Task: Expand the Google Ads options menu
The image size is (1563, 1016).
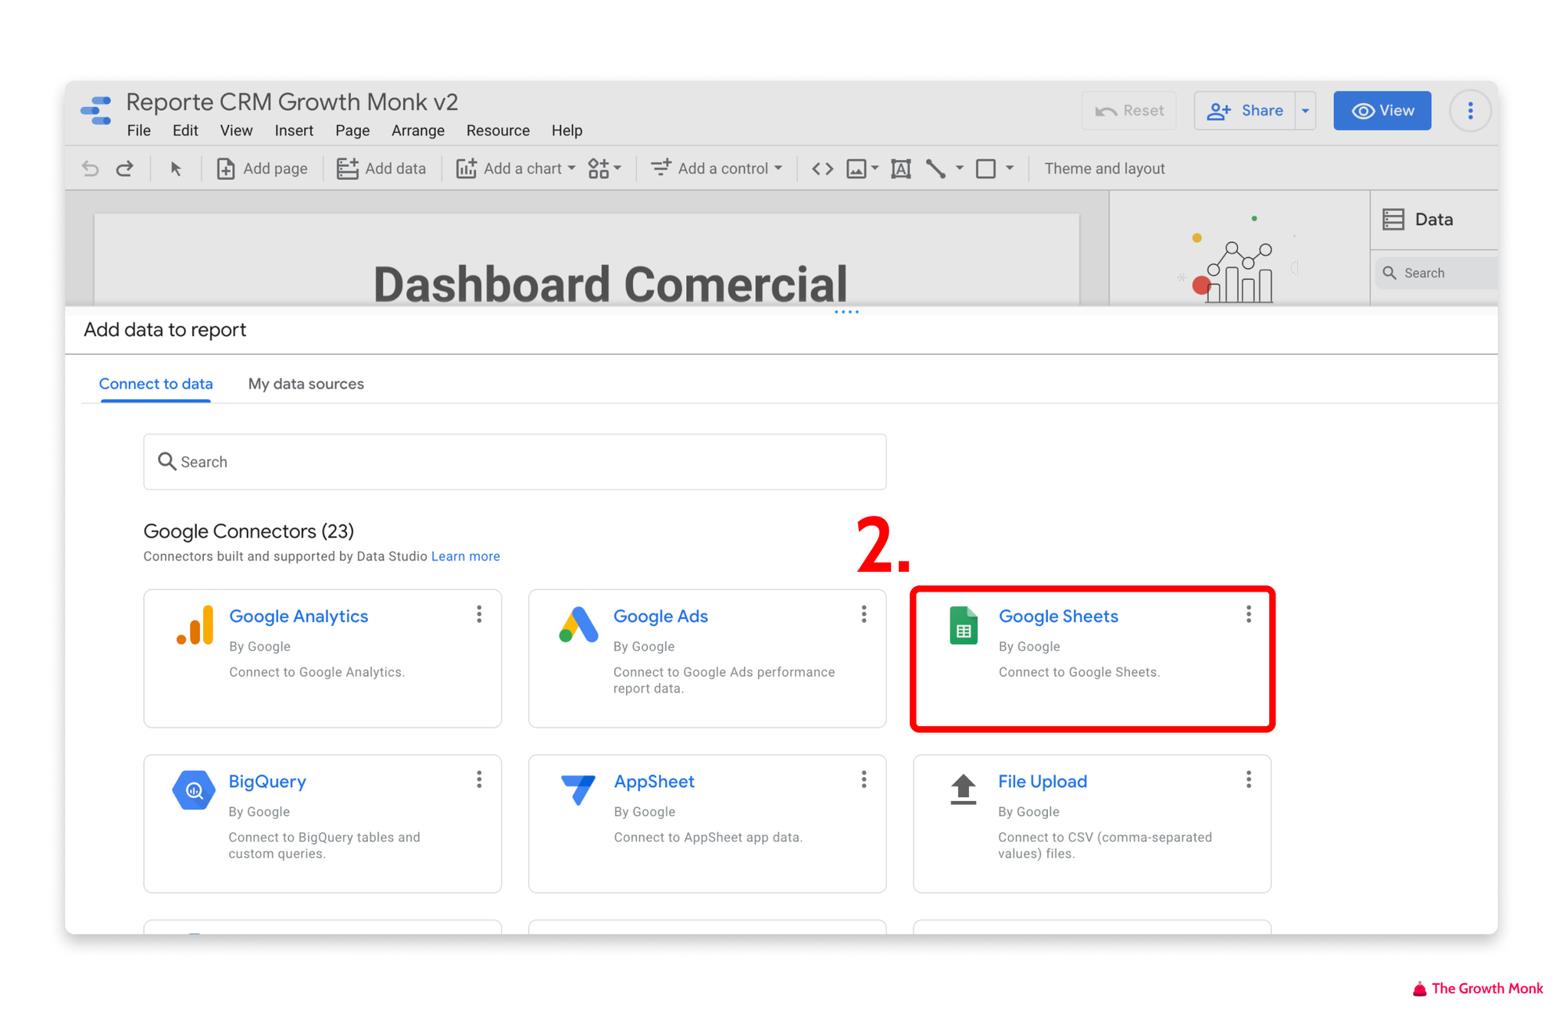Action: pos(864,616)
